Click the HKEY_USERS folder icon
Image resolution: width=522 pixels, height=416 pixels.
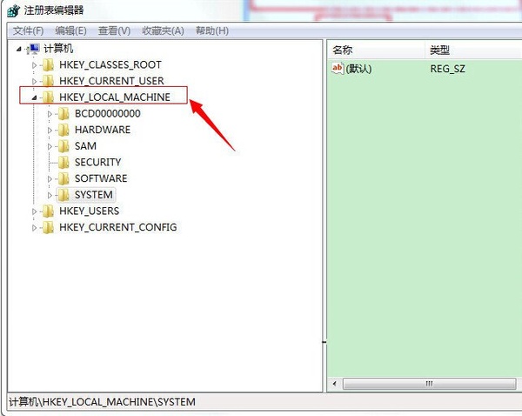click(48, 211)
